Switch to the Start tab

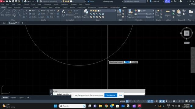[5, 23]
